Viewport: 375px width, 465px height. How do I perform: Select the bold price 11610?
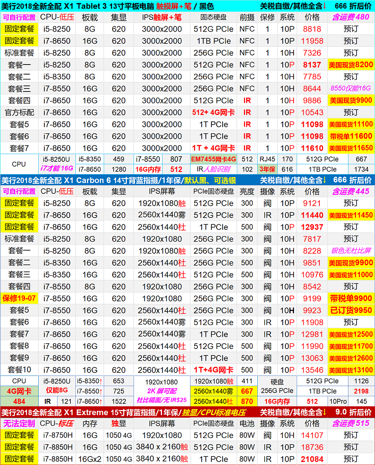tap(312, 148)
